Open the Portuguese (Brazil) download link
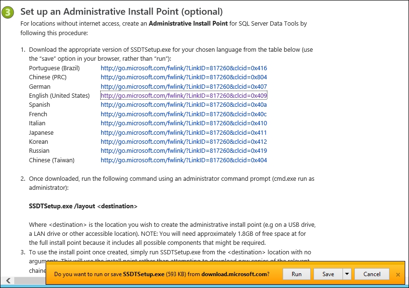The width and height of the screenshot is (409, 288). (183, 68)
